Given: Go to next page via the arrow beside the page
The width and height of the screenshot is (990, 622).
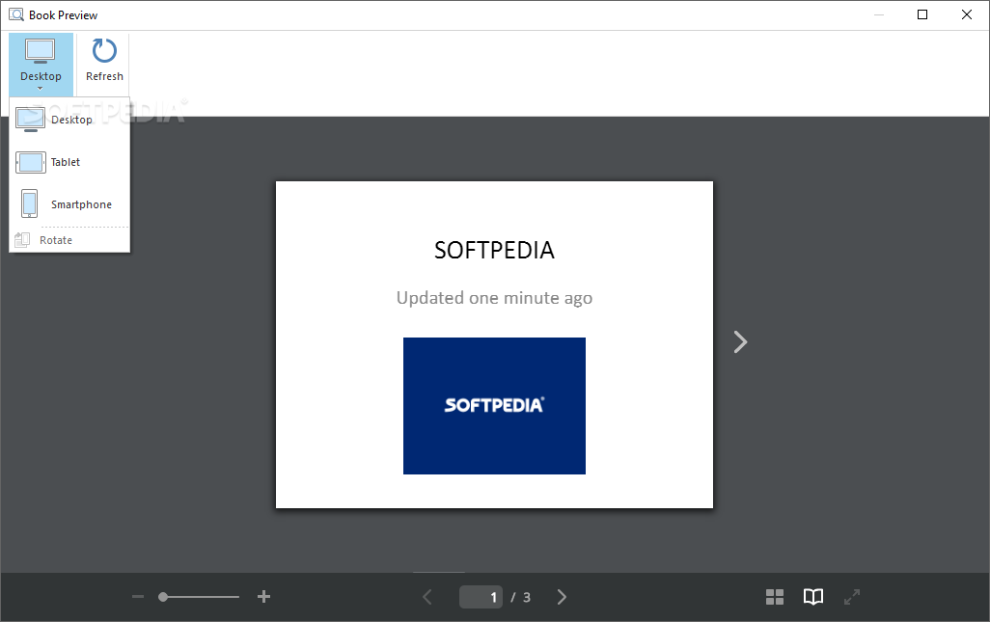Looking at the screenshot, I should click(740, 342).
